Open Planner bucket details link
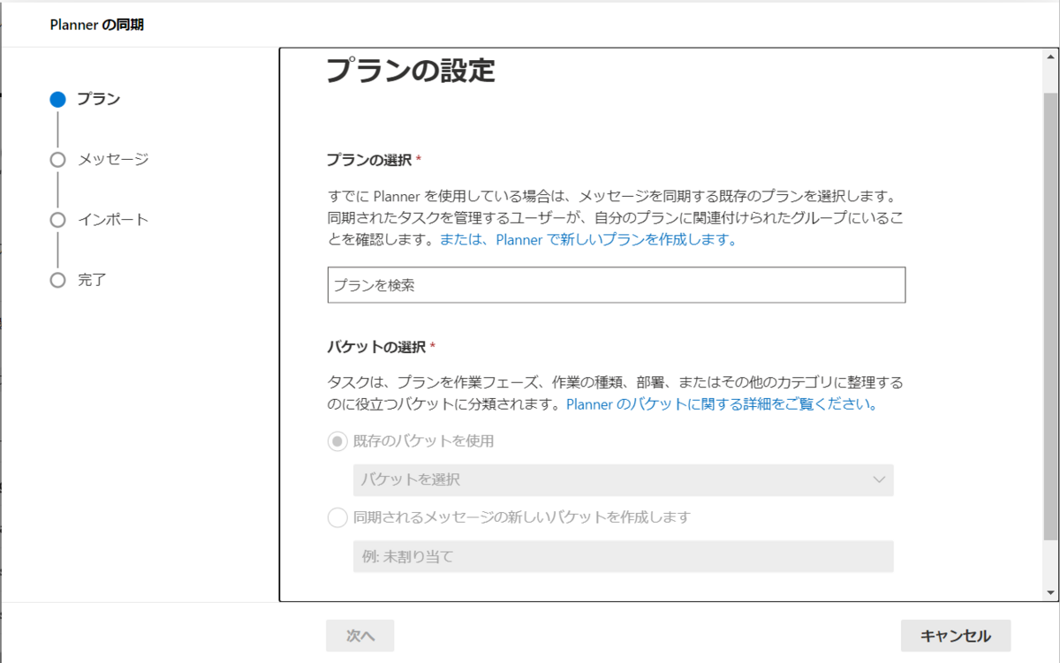The height and width of the screenshot is (663, 1060). [723, 405]
